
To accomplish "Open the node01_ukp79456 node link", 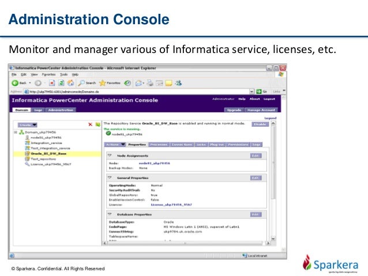I will pos(154,163).
